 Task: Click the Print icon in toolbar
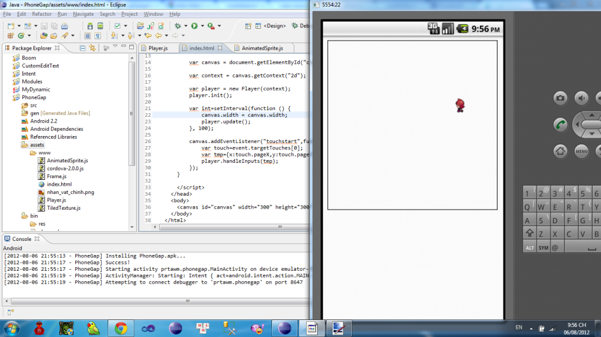65,26
